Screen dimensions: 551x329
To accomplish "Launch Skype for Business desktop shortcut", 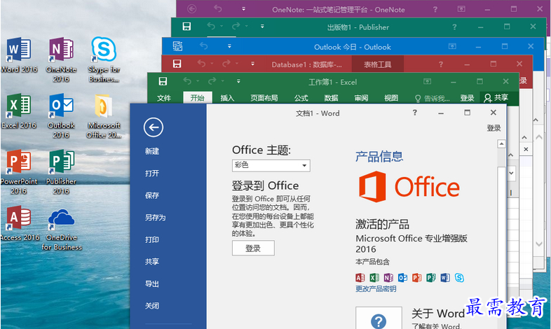I will [x=104, y=59].
